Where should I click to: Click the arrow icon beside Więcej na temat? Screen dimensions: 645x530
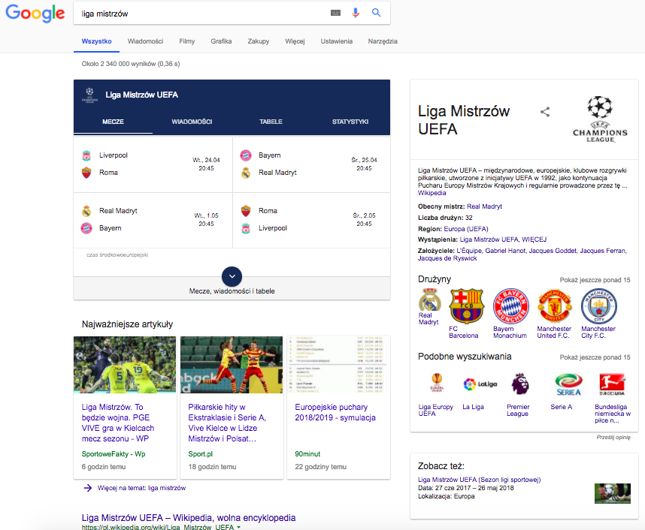88,488
